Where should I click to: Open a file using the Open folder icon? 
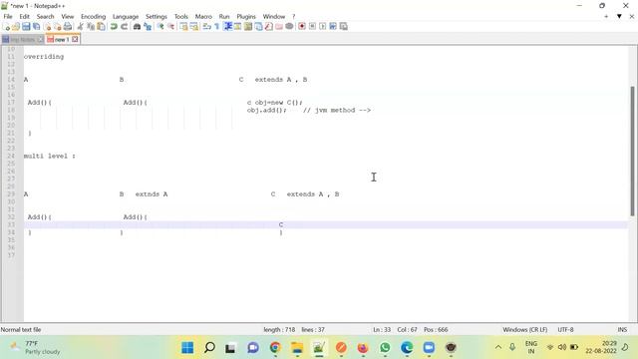(x=16, y=27)
